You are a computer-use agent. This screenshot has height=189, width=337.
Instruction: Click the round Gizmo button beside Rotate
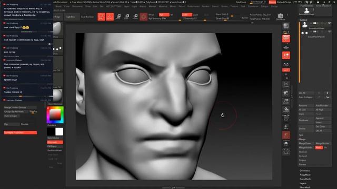click(x=143, y=16)
